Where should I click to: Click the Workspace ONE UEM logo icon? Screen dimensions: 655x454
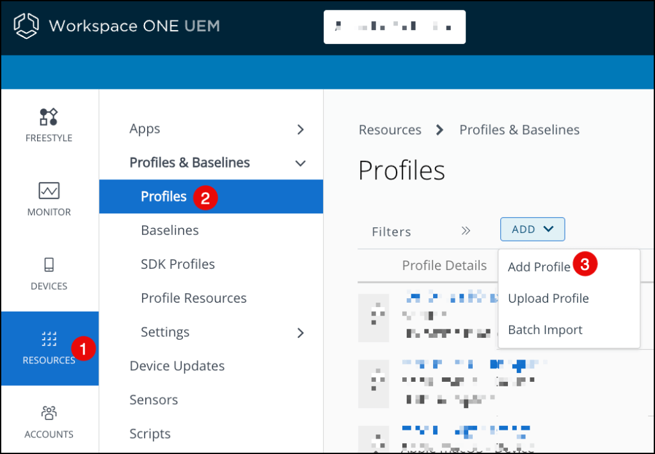click(26, 26)
